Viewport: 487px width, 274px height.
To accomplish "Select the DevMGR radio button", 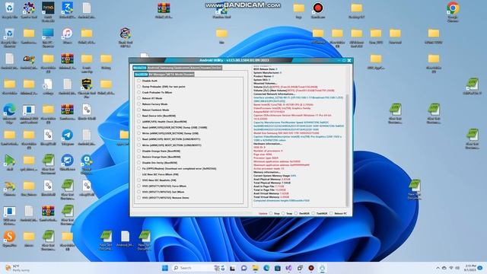I will coord(296,213).
